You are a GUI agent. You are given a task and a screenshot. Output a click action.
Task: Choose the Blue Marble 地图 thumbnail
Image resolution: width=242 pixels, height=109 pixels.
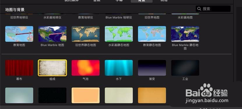point(52,34)
